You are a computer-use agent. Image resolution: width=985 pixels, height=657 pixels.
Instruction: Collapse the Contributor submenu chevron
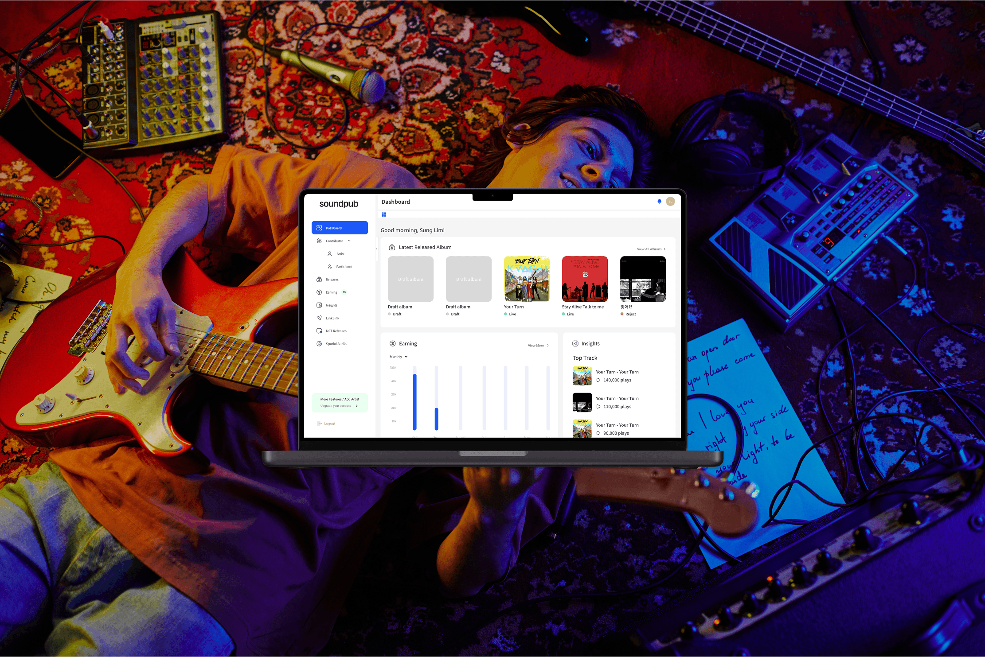point(349,241)
